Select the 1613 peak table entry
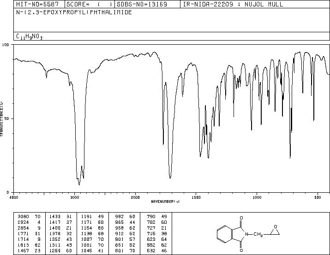 [29, 245]
